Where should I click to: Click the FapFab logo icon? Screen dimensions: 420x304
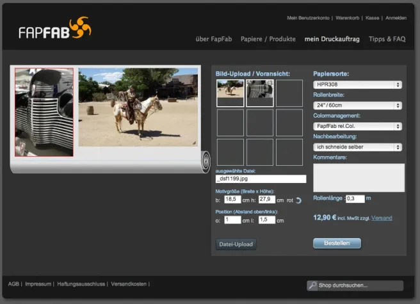pyautogui.click(x=79, y=29)
